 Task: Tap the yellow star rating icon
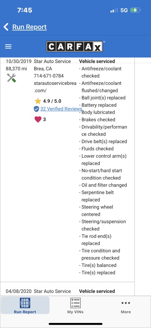[x=38, y=101]
